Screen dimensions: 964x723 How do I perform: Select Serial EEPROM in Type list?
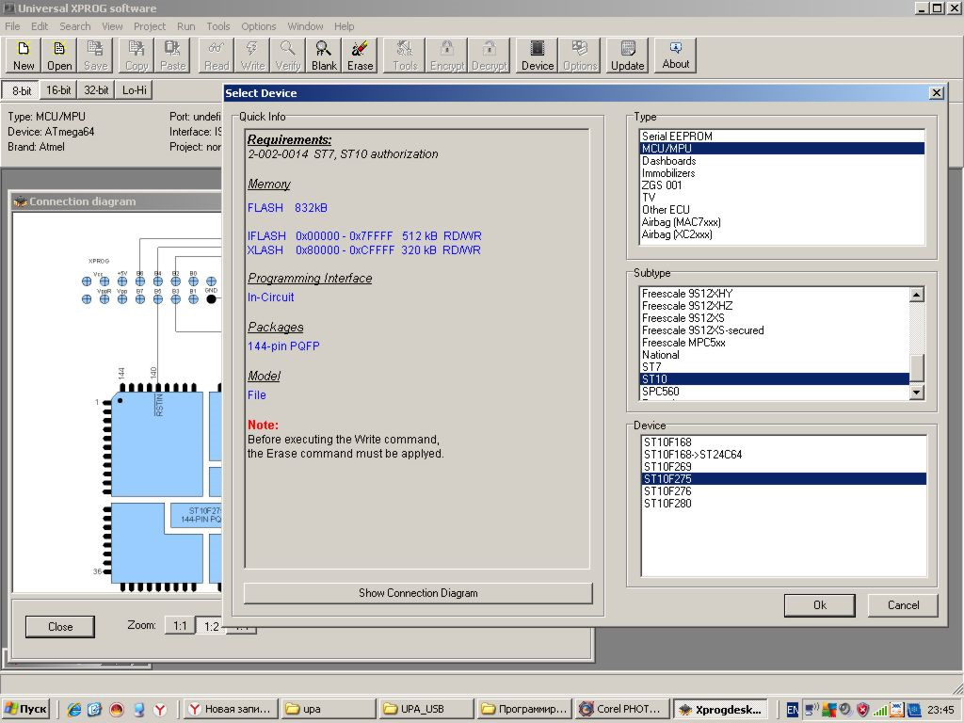(677, 137)
